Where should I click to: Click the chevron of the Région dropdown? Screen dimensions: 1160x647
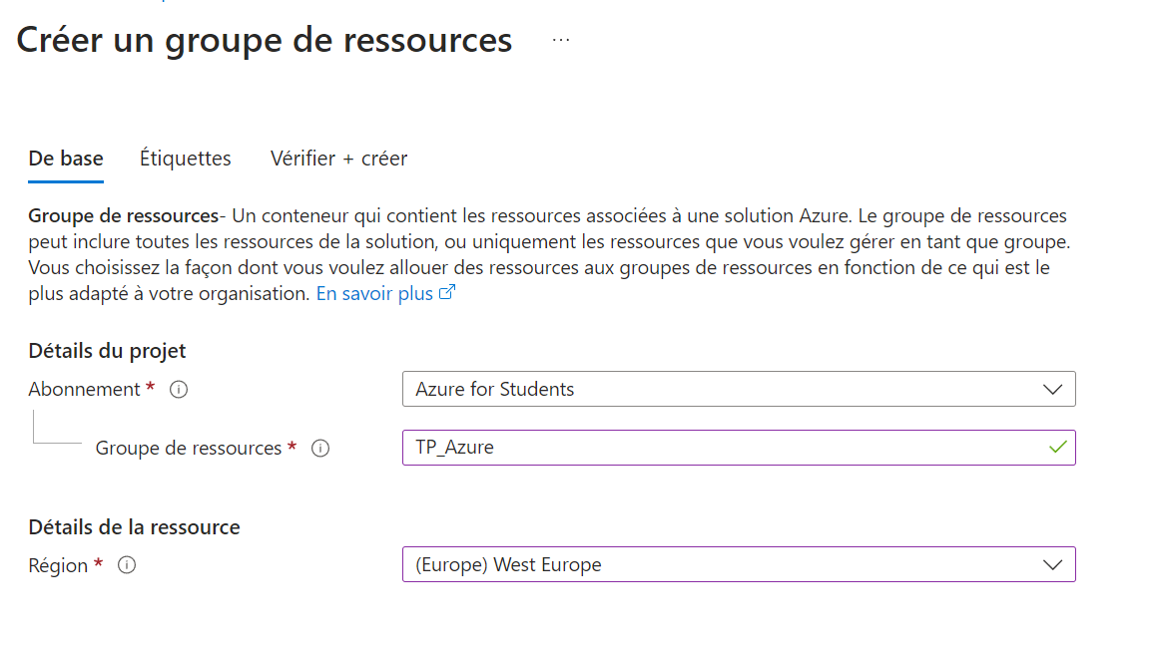click(x=1052, y=564)
